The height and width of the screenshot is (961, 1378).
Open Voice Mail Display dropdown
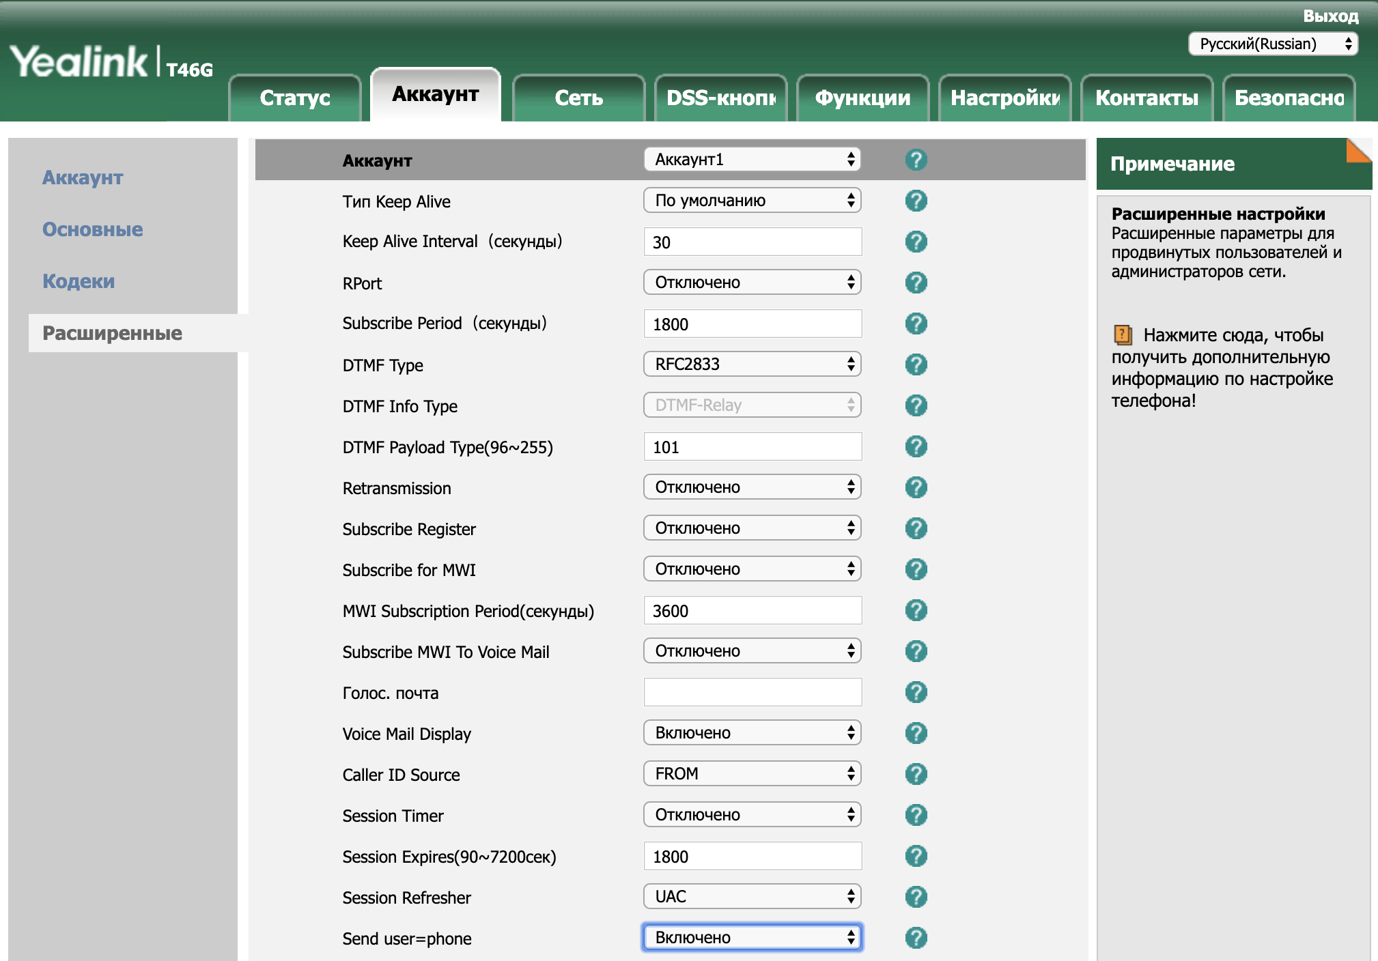[x=752, y=733]
